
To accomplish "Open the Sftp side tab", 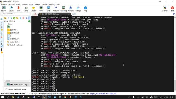I will pyautogui.click(x=2, y=51).
